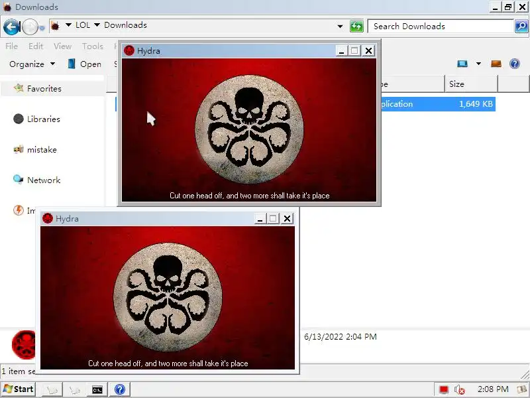Click the upper Hydra octopus logo image
This screenshot has width=530, height=398.
click(x=249, y=129)
